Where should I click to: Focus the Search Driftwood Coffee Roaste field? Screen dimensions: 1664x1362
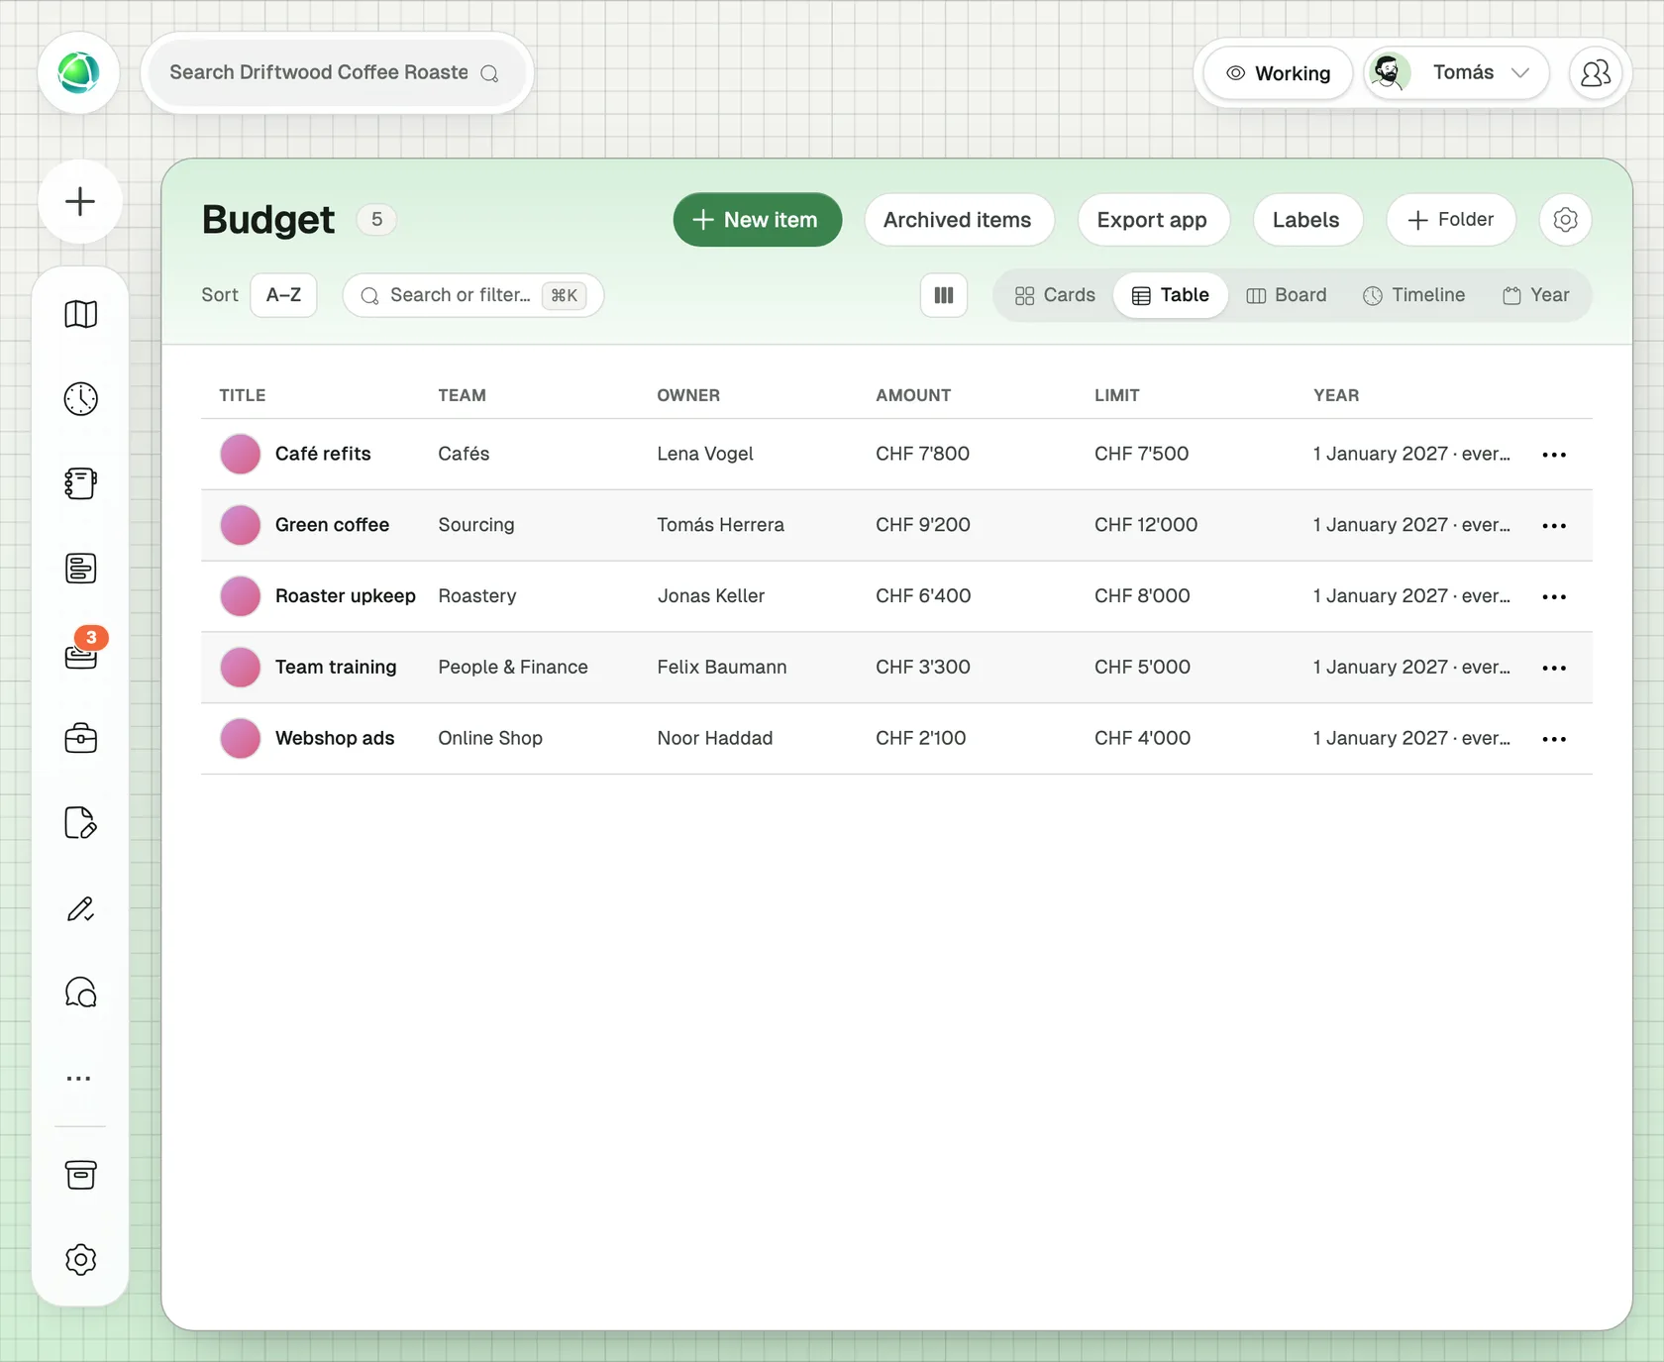coord(337,73)
